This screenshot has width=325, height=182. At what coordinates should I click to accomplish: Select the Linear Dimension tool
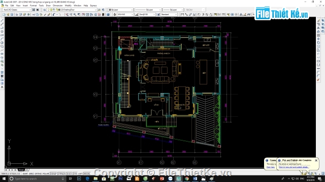tap(182, 15)
